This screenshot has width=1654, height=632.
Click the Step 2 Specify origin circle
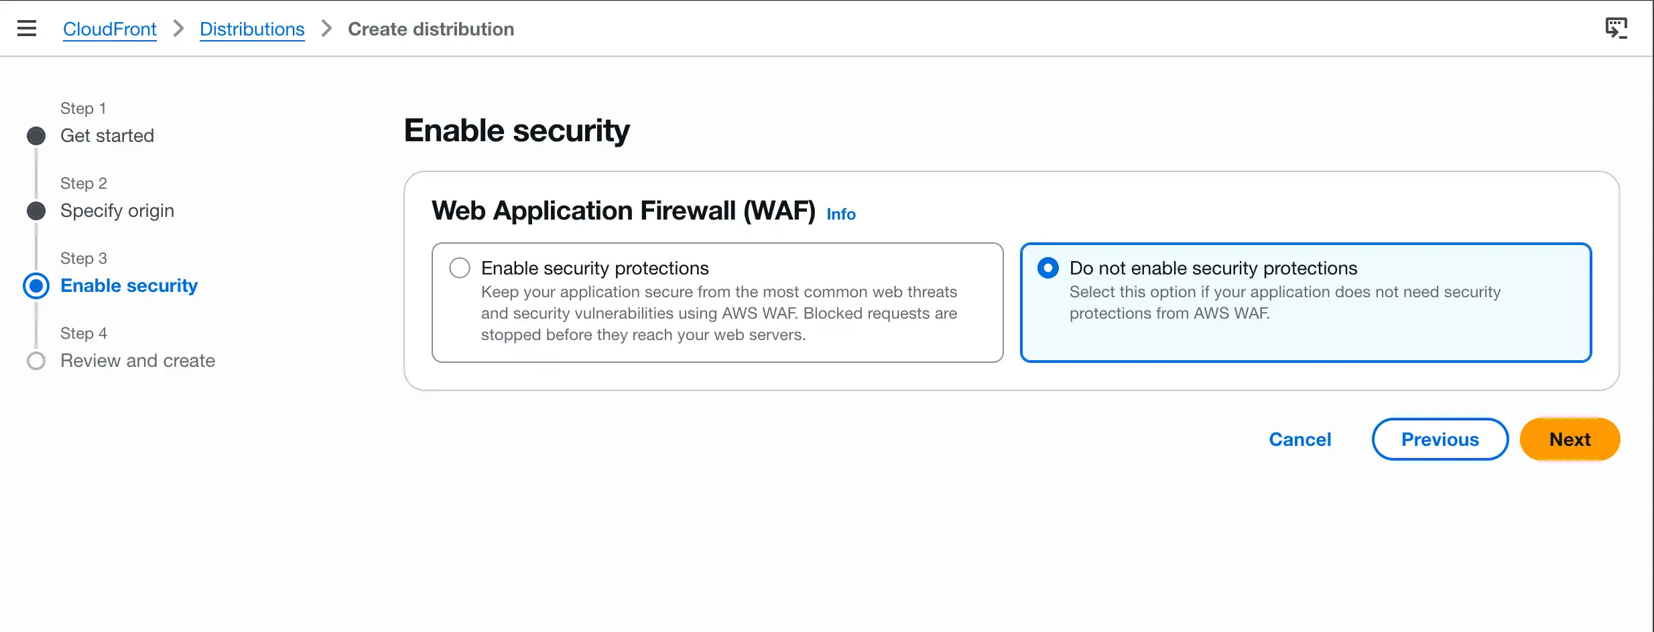36,211
